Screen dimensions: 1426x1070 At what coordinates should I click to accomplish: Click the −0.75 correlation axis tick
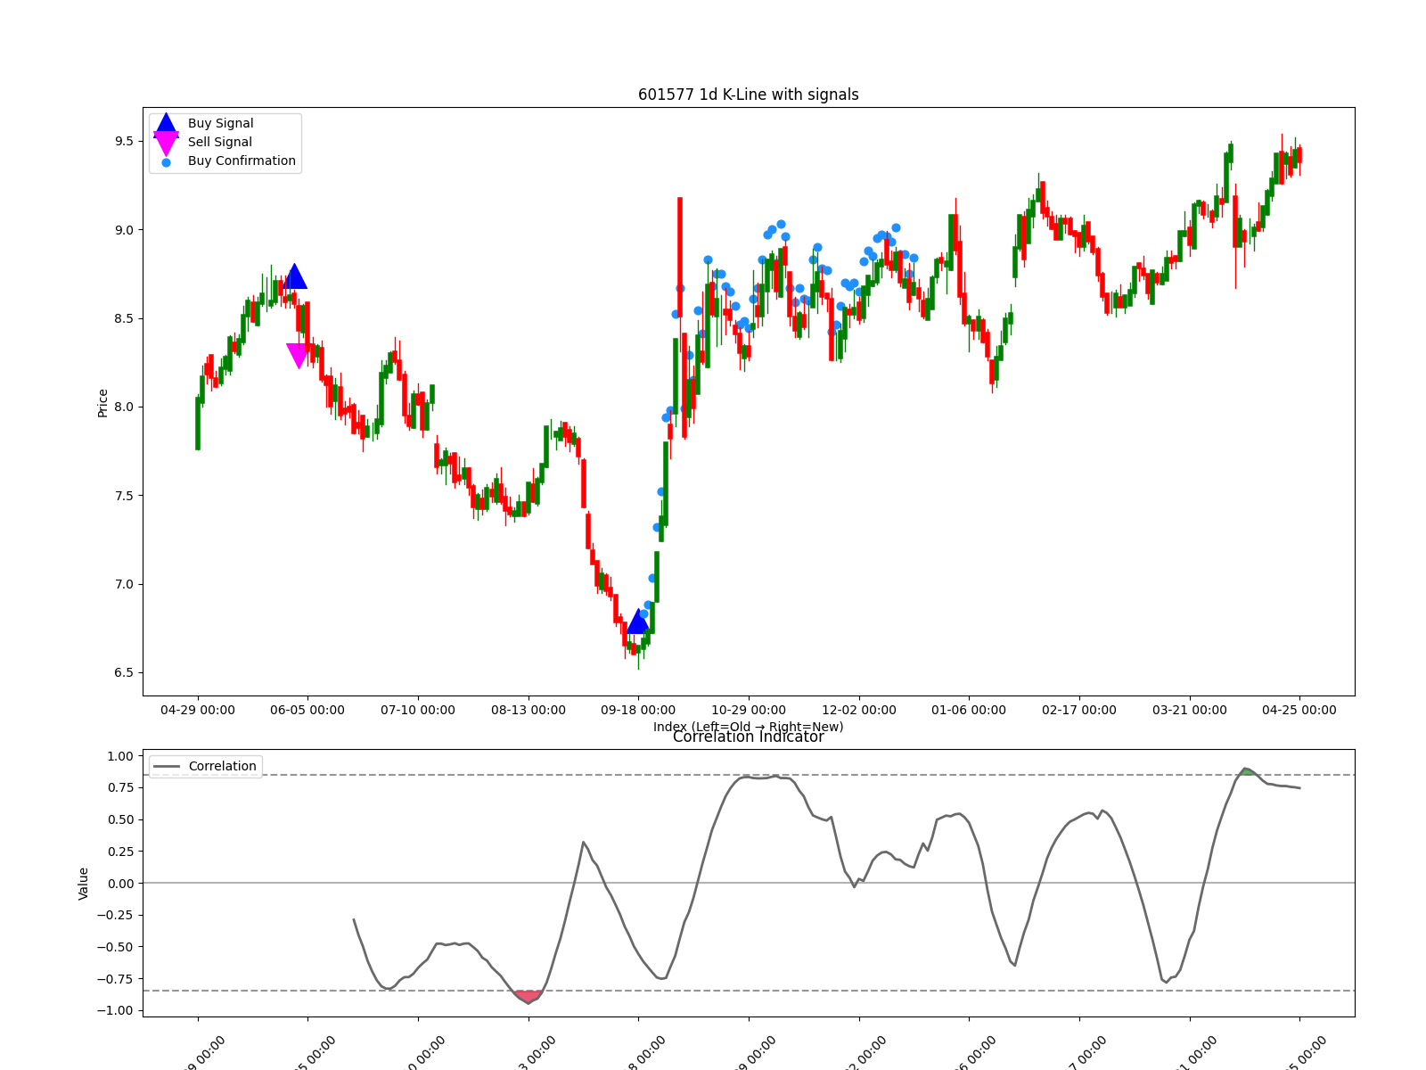click(115, 979)
